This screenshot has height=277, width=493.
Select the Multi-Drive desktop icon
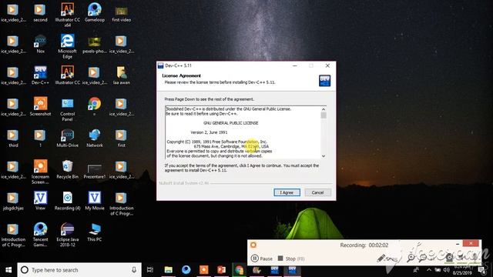(67, 138)
